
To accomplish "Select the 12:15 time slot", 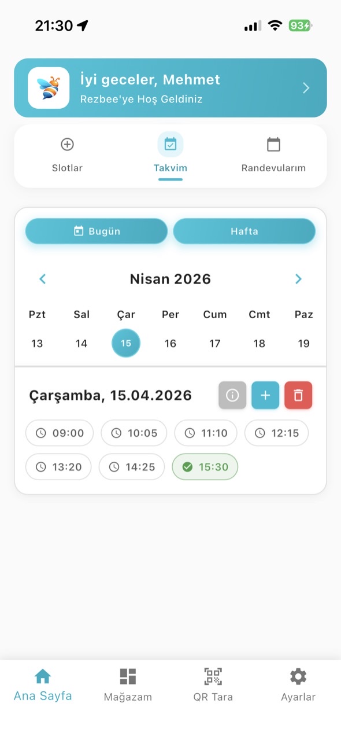I will coord(276,433).
